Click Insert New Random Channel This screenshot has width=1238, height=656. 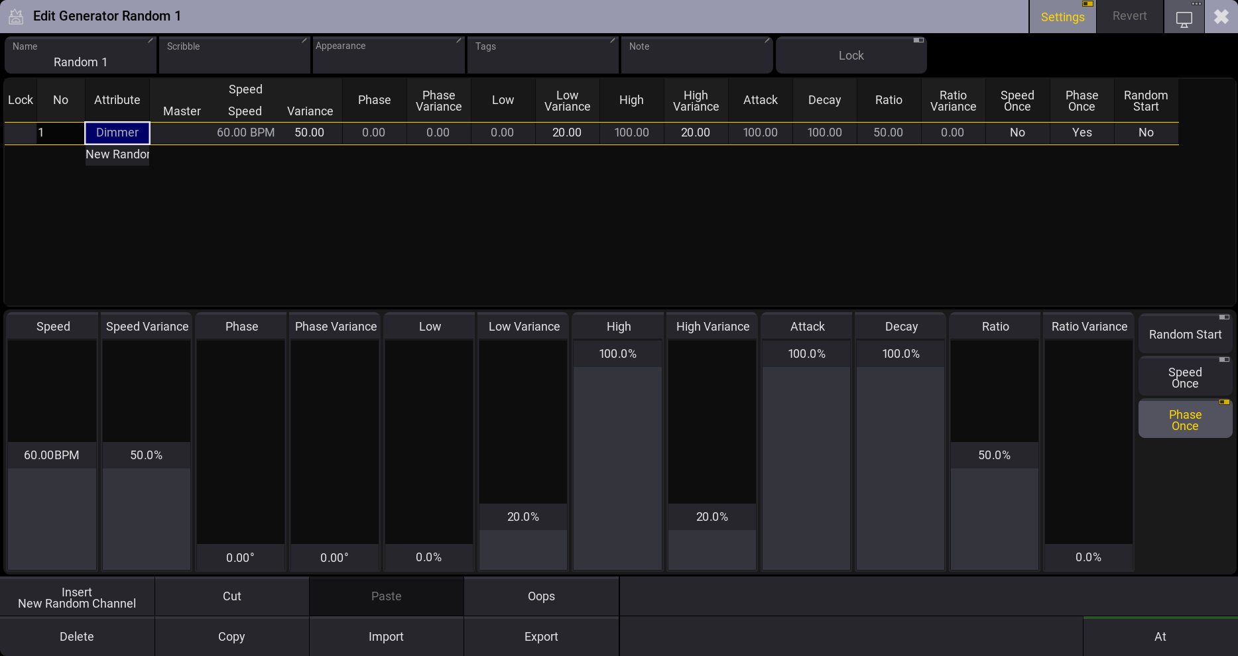(x=77, y=597)
